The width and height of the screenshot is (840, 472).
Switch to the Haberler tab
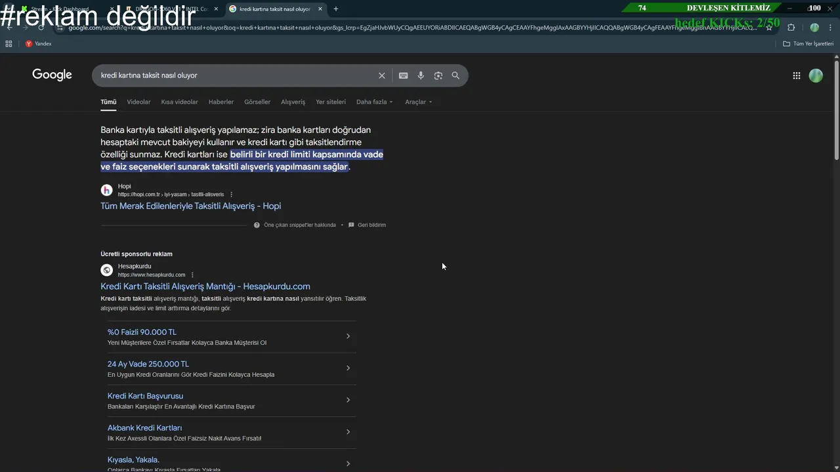click(x=221, y=102)
